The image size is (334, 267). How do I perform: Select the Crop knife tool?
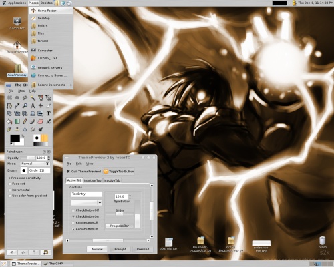click(x=48, y=105)
